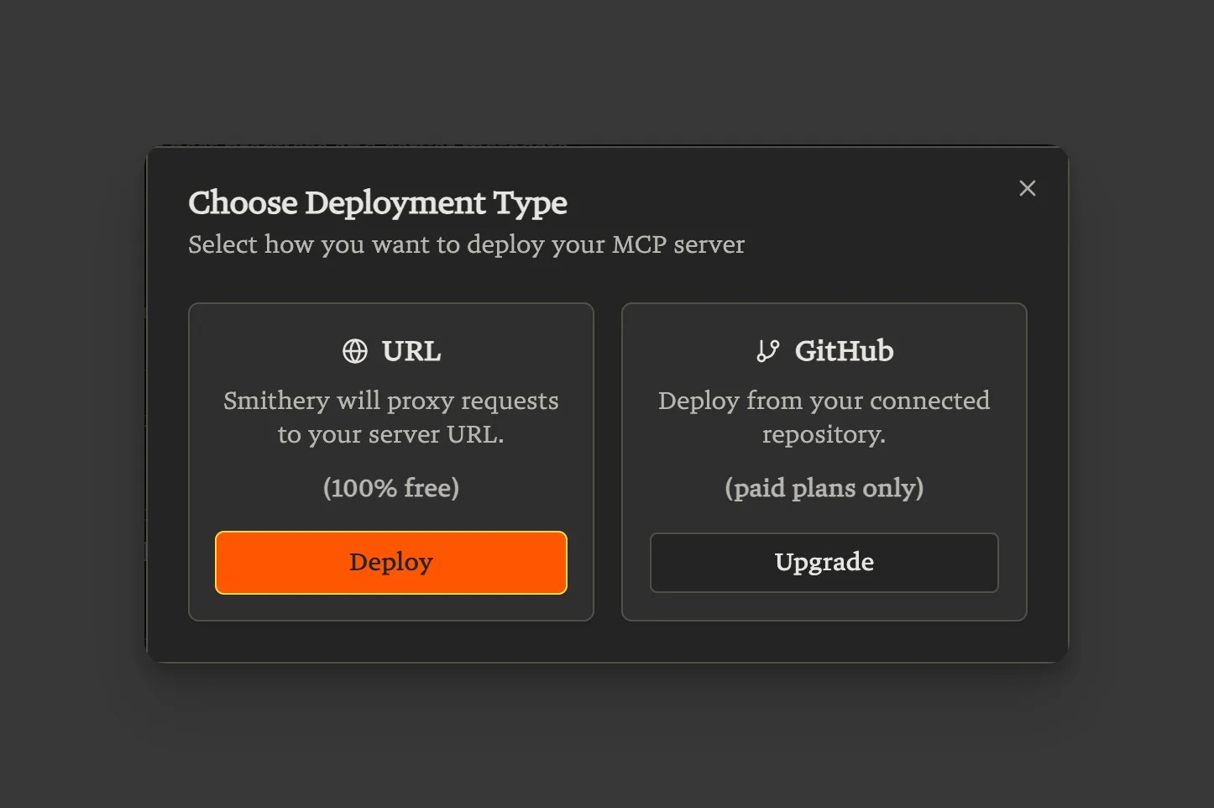Click the git branch icon beside GitHub
This screenshot has height=808, width=1214.
pos(767,351)
